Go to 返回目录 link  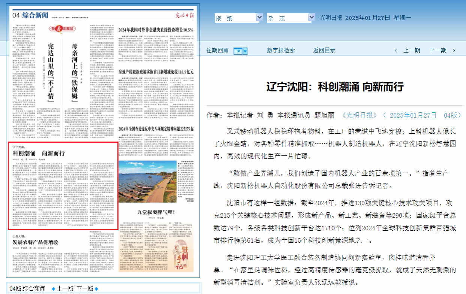[x=325, y=50]
